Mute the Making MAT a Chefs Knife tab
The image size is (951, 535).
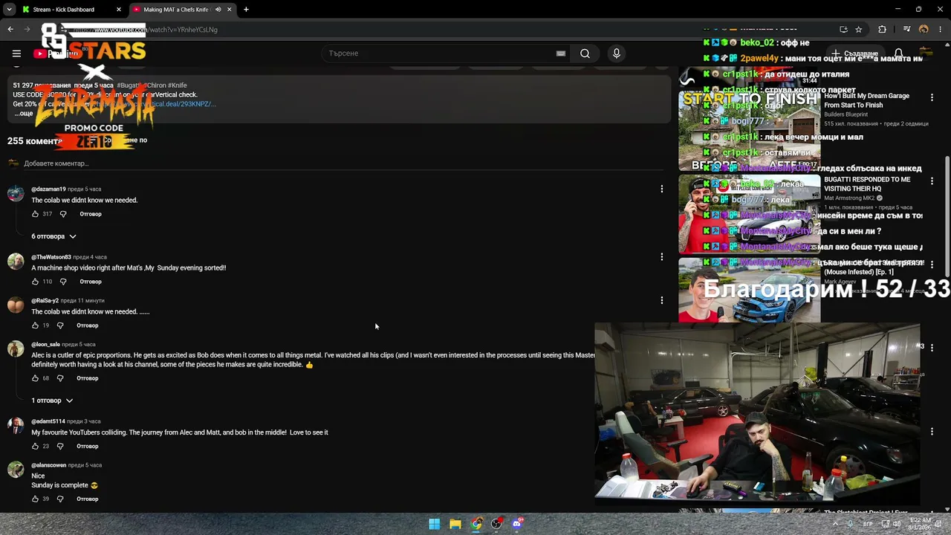click(218, 10)
